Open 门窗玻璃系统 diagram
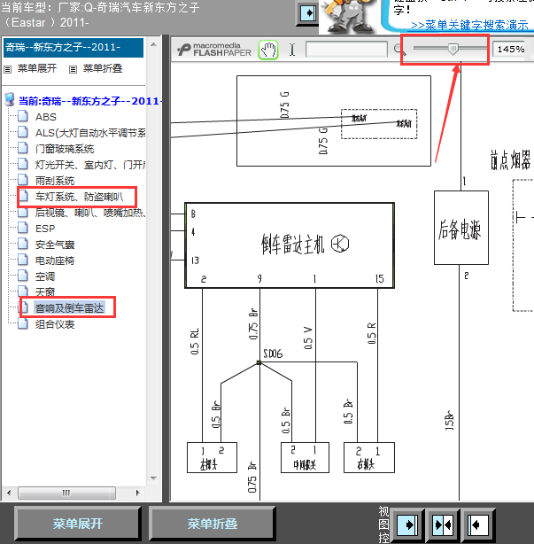 65,149
